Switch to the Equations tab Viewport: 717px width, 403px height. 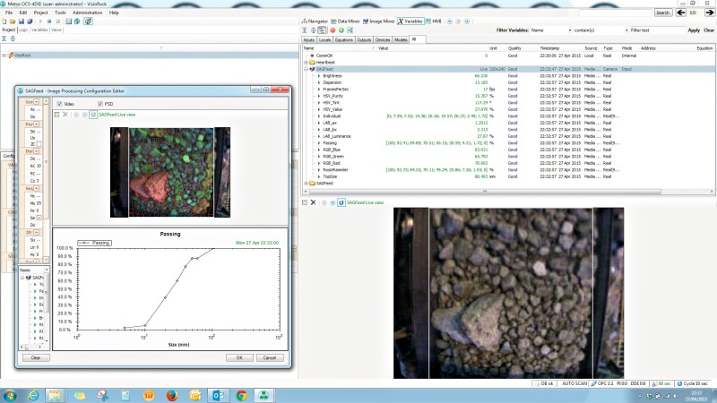pyautogui.click(x=344, y=39)
